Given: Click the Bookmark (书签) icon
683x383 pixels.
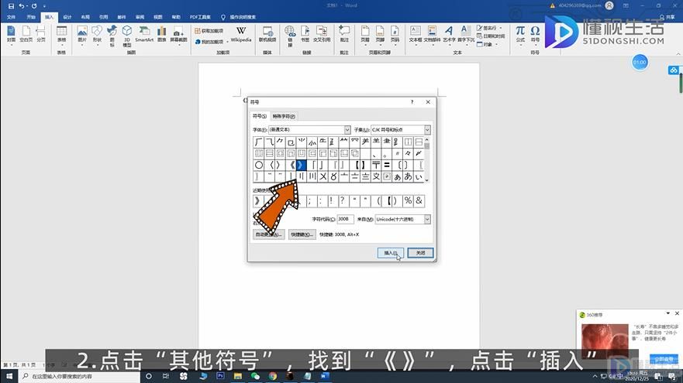Looking at the screenshot, I should click(305, 34).
